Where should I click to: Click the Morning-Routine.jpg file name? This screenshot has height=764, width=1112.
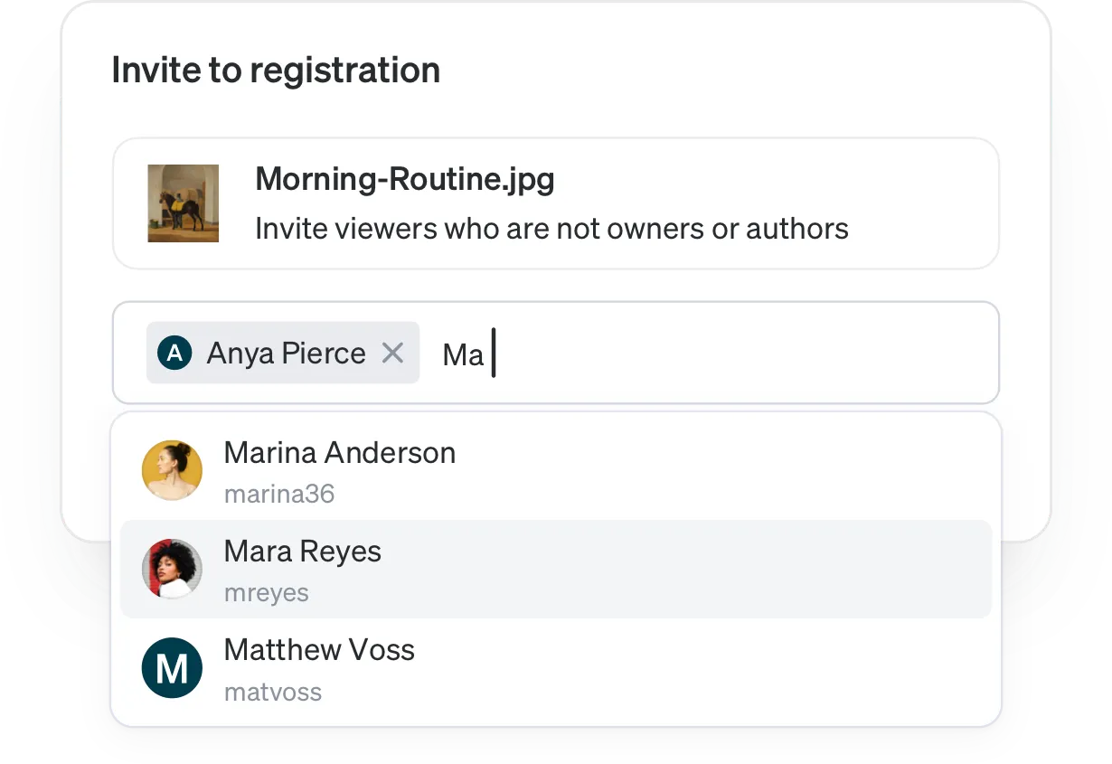click(x=405, y=179)
